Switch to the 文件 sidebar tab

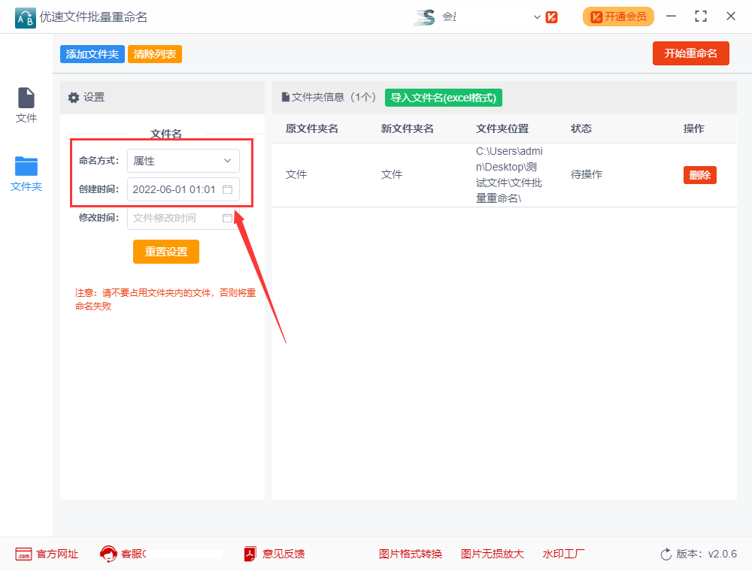26,105
